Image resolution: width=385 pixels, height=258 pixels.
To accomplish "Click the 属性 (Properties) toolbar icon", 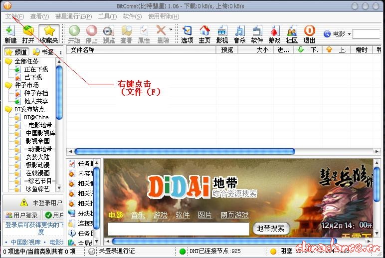I will [144, 34].
